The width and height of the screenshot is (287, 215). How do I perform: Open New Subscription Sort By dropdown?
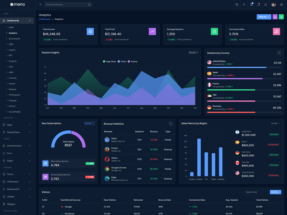coord(89,123)
